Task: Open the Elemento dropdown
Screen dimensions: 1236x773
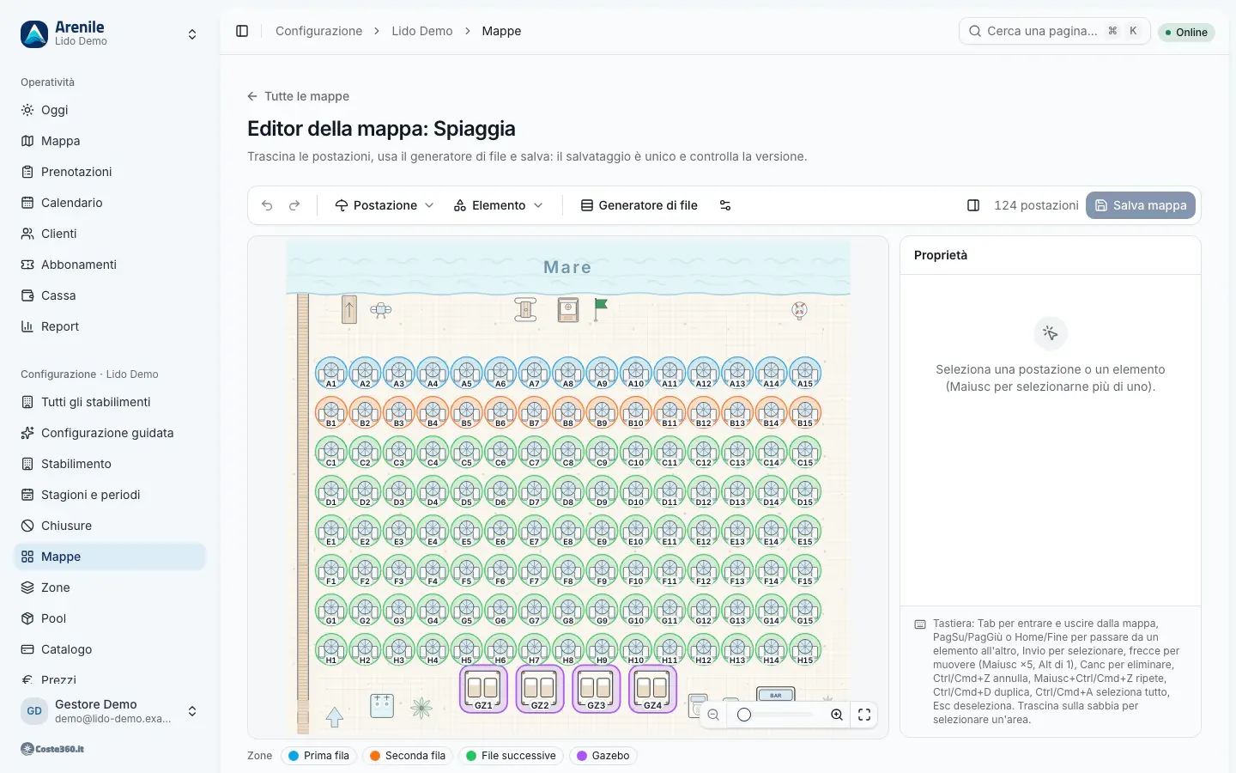Action: 499,205
